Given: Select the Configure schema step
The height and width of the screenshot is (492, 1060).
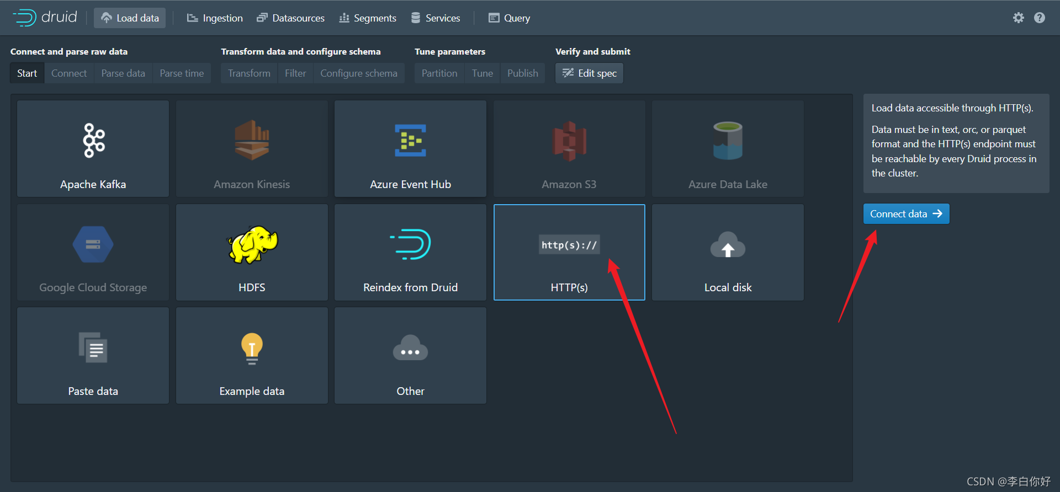Looking at the screenshot, I should pyautogui.click(x=359, y=73).
